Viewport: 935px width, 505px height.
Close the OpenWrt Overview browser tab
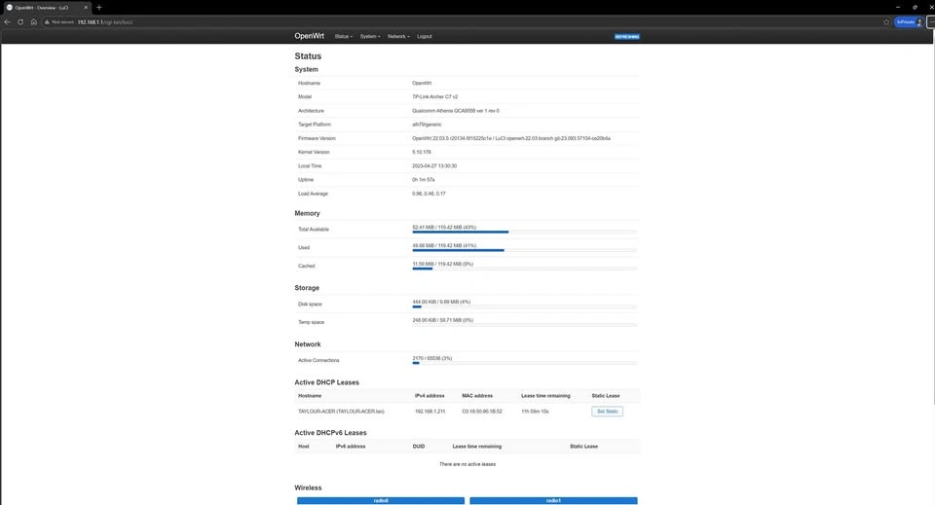pos(86,7)
